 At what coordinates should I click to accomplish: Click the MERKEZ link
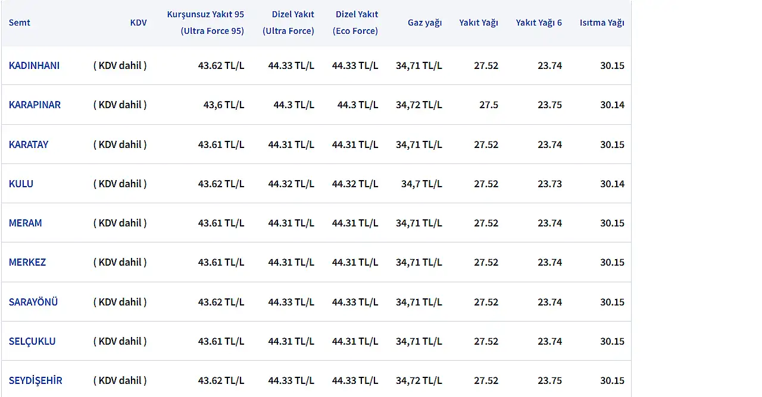tap(27, 262)
